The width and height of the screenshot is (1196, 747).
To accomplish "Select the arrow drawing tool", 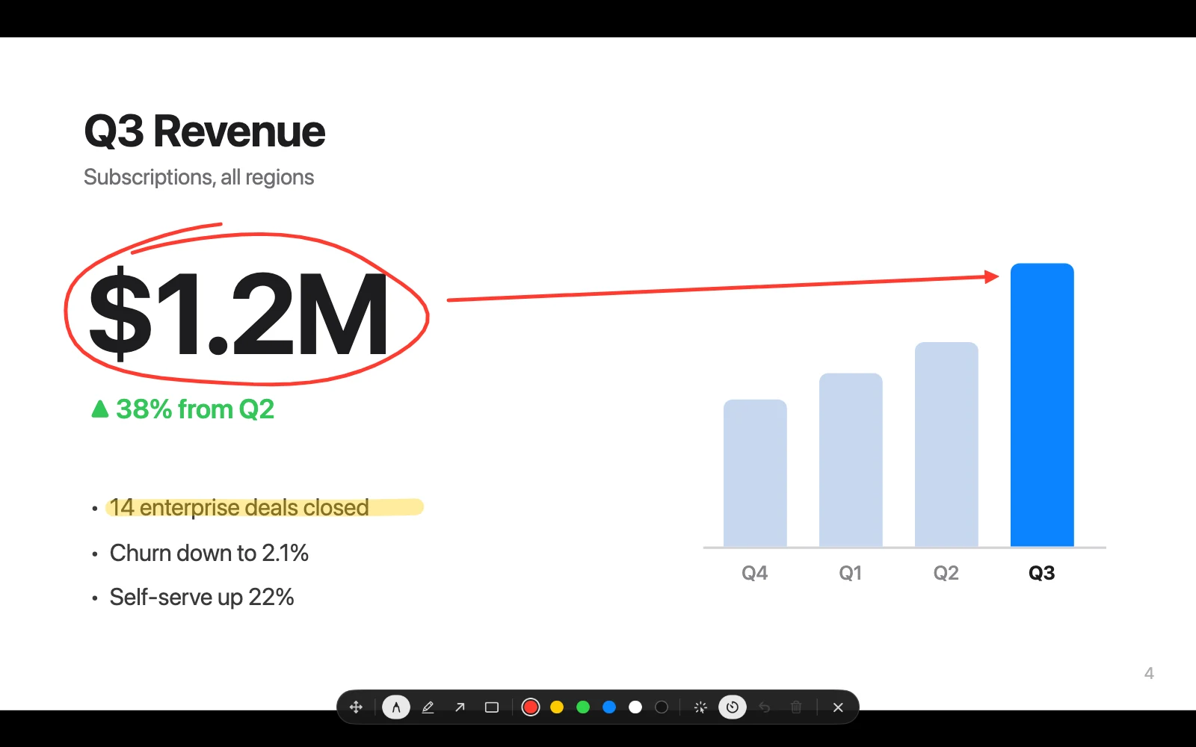I will click(x=460, y=707).
